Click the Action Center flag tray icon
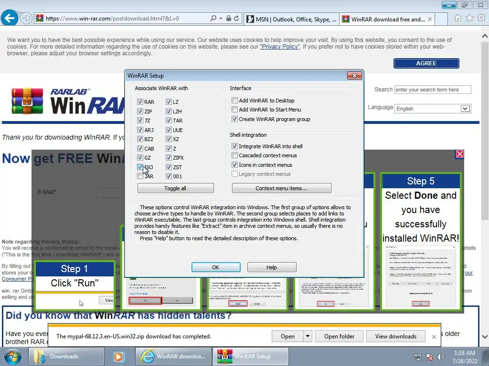 tap(429, 357)
